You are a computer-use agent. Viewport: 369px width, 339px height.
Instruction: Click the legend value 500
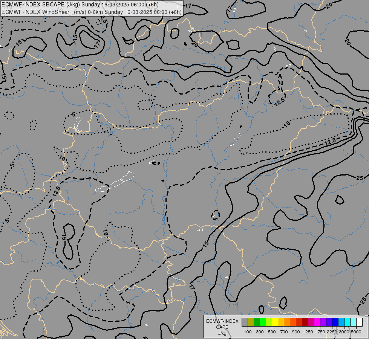click(x=272, y=332)
